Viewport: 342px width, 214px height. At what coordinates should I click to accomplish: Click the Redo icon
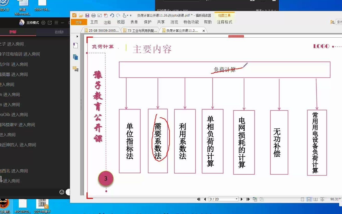pyautogui.click(x=118, y=15)
